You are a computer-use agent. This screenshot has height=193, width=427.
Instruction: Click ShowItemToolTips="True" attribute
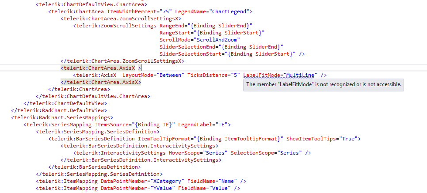pyautogui.click(x=321, y=139)
